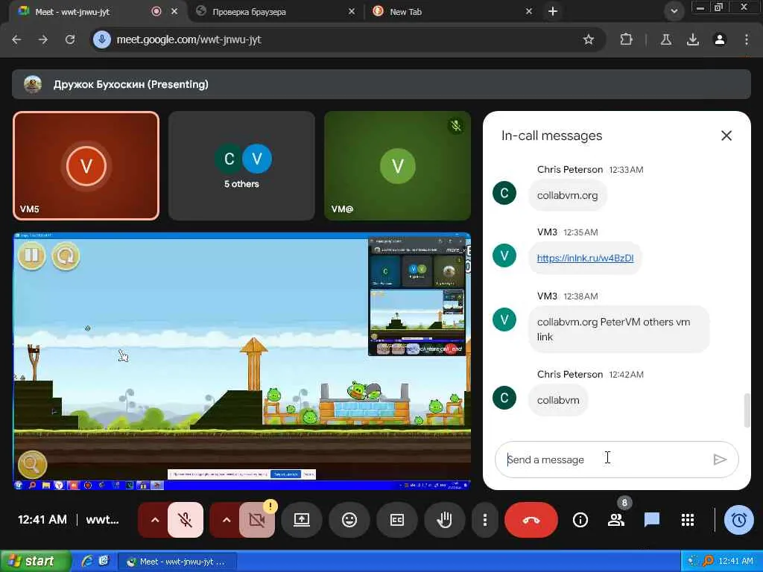Reload the Meet page
763x572 pixels.
pos(70,40)
